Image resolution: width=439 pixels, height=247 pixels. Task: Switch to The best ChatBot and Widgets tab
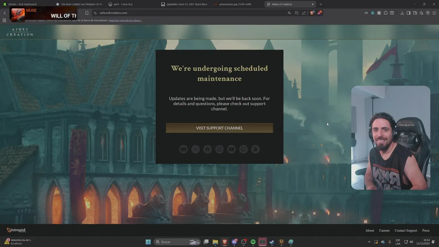79,4
